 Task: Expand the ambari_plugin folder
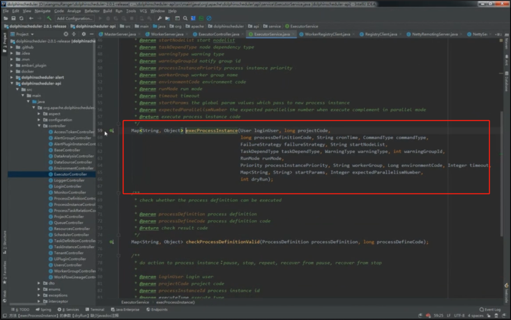12,65
